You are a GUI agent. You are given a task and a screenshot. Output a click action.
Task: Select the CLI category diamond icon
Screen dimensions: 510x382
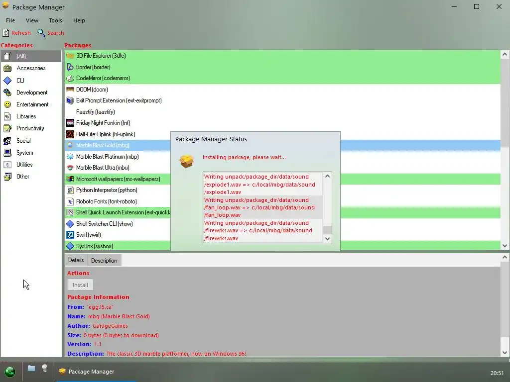tap(7, 80)
